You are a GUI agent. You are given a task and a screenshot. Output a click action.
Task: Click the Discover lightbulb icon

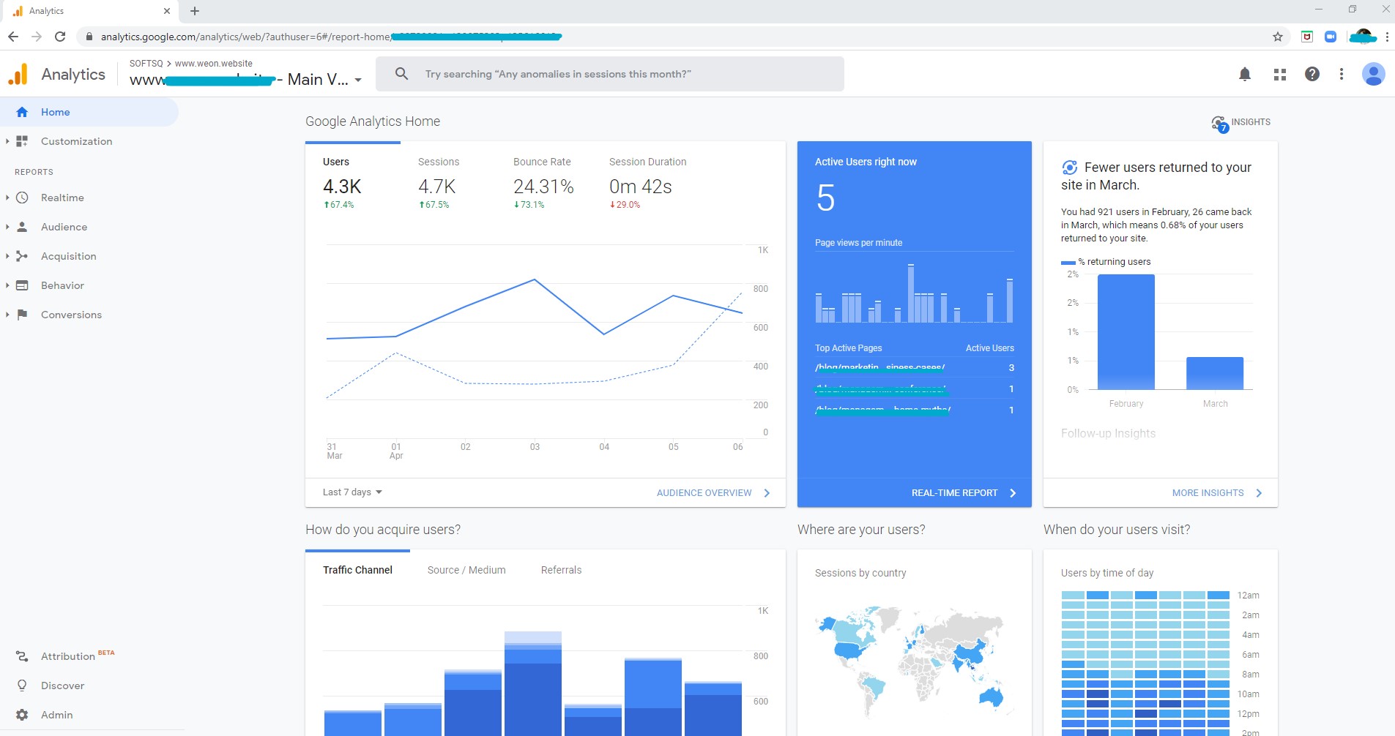tap(22, 686)
